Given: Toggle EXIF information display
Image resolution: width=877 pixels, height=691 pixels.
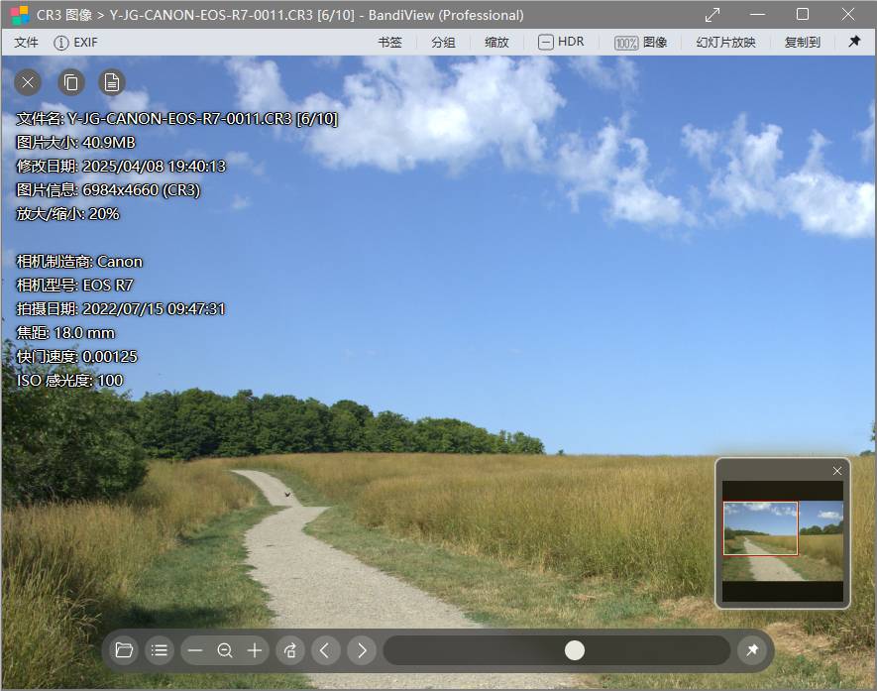Looking at the screenshot, I should pyautogui.click(x=75, y=43).
